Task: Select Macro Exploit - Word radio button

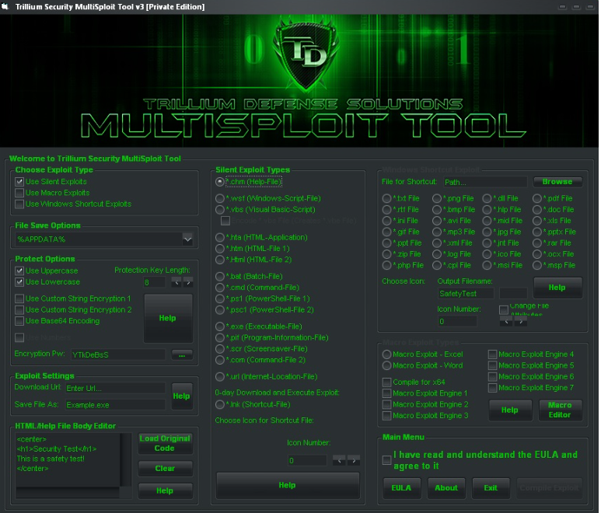Action: [386, 365]
